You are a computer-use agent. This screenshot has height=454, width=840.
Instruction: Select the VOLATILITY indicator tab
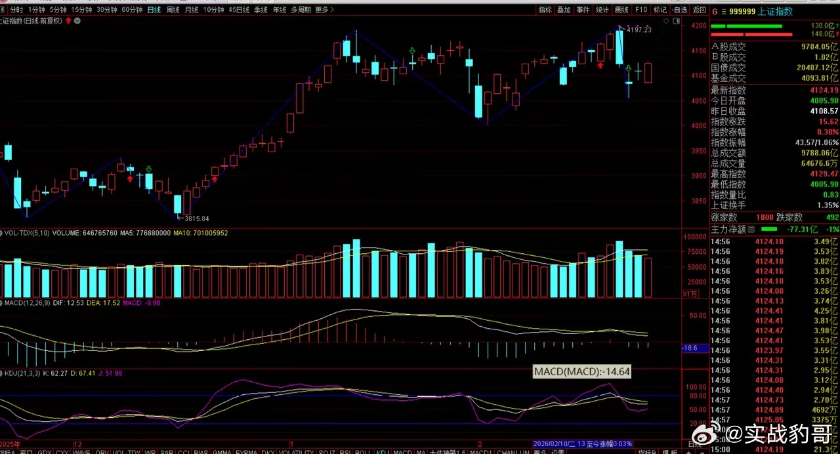(x=297, y=451)
